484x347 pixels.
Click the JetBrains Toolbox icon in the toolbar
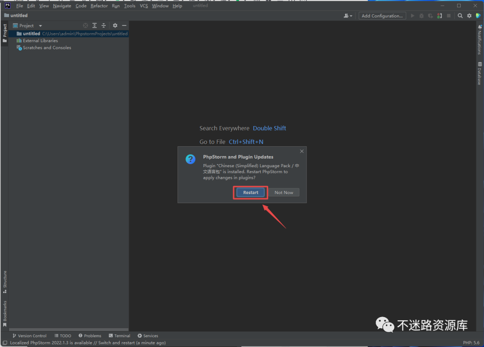point(478,16)
